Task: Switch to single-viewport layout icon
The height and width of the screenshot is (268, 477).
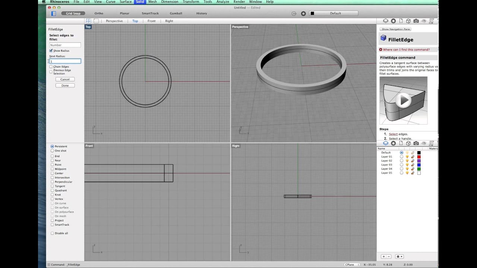Action: [x=96, y=21]
